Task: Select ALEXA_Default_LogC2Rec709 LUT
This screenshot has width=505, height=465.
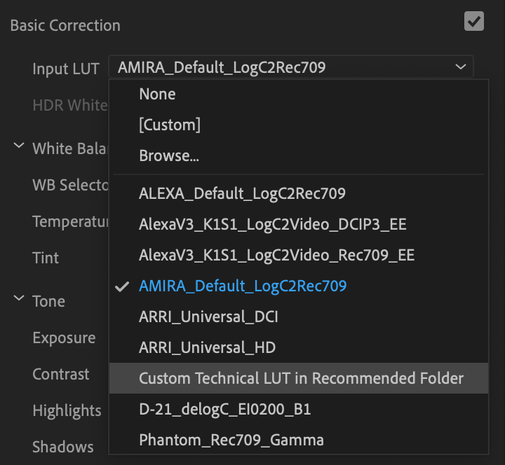Action: pos(299,193)
